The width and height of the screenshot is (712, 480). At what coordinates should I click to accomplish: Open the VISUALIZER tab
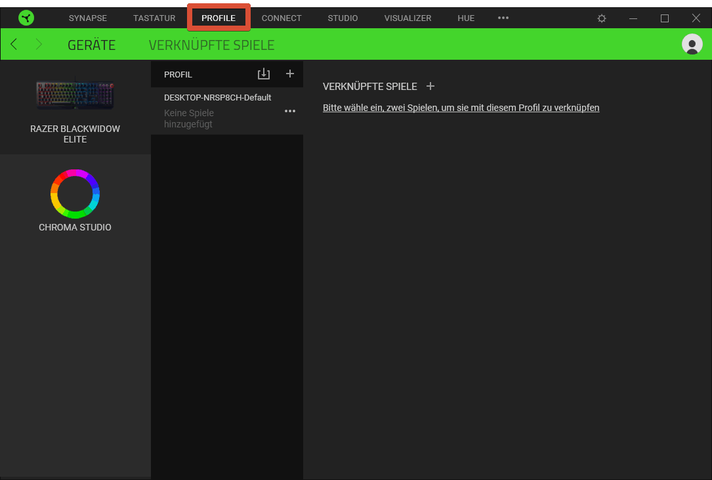click(x=408, y=18)
